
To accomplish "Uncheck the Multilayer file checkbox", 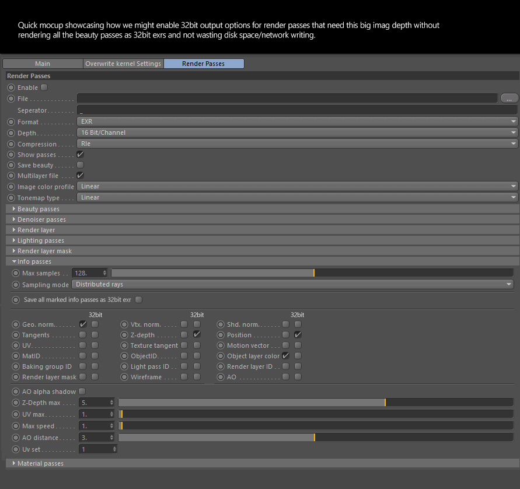I will [x=81, y=176].
